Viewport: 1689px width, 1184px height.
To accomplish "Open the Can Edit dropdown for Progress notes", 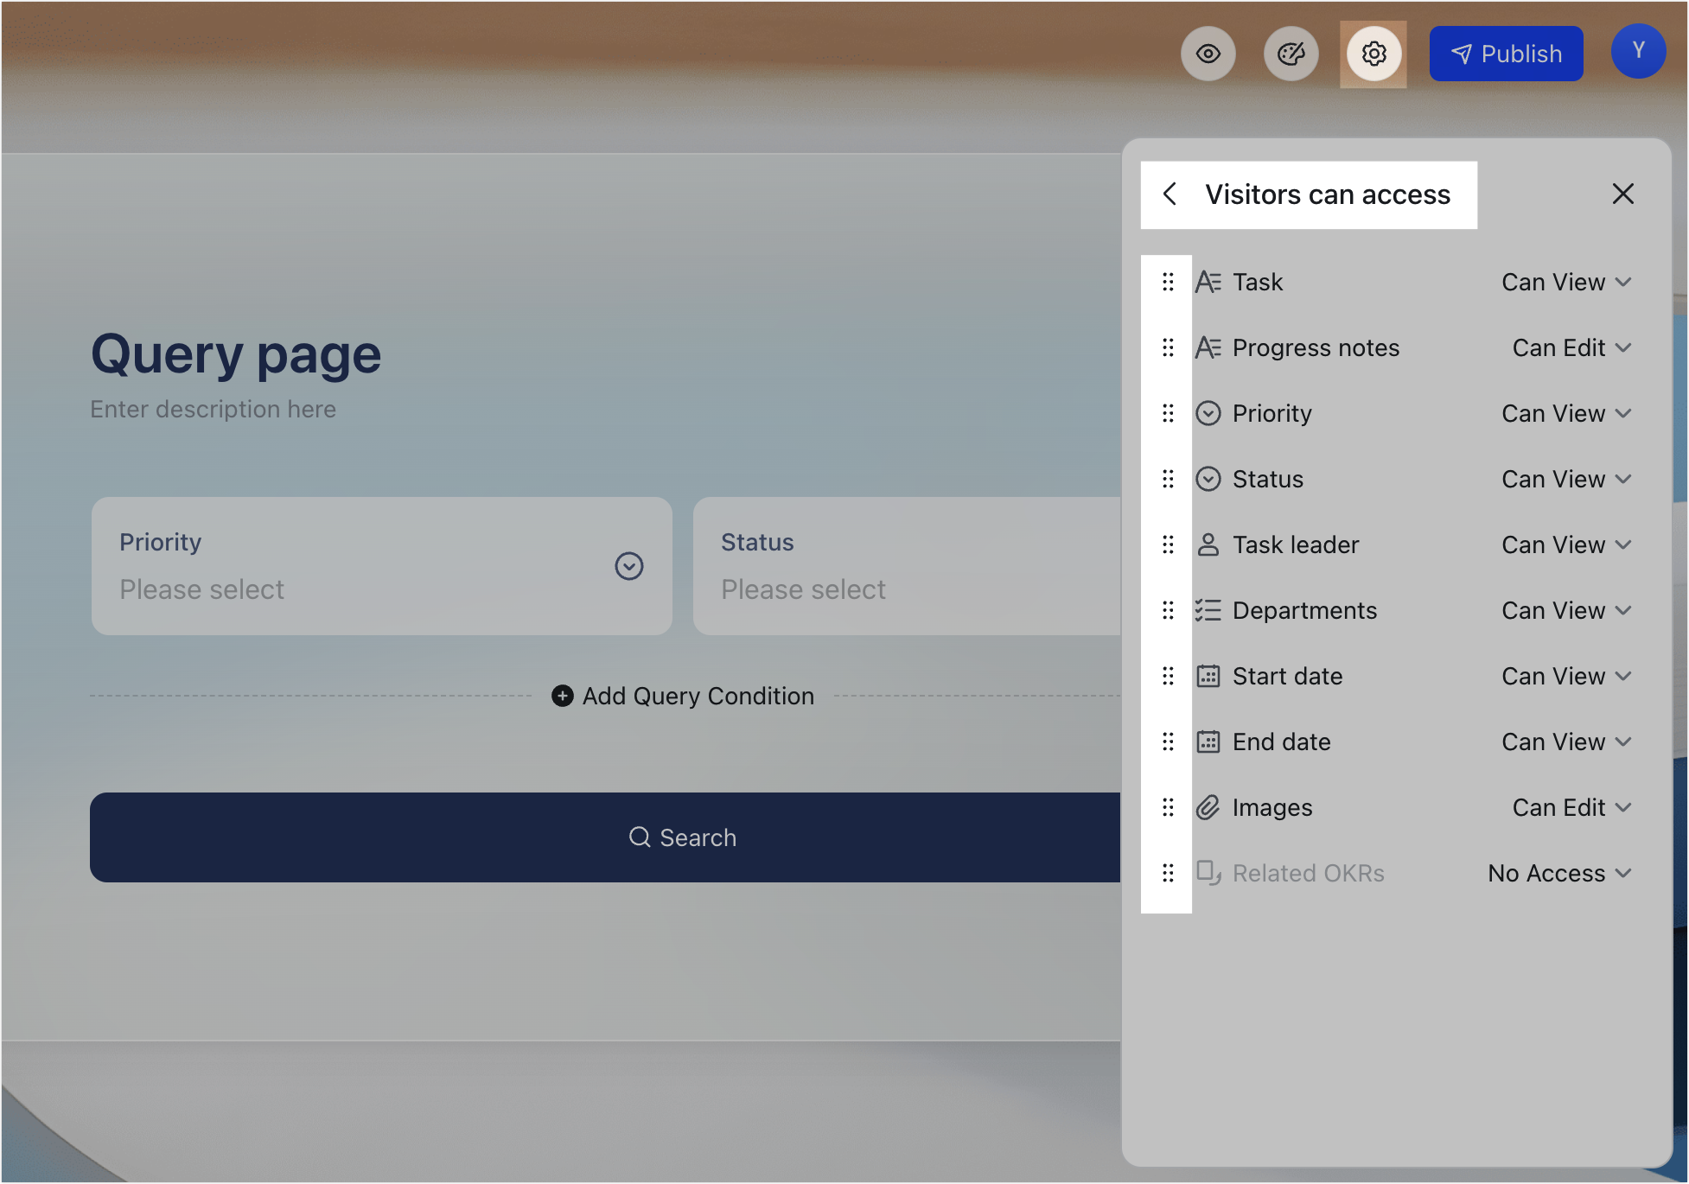I will (x=1571, y=347).
